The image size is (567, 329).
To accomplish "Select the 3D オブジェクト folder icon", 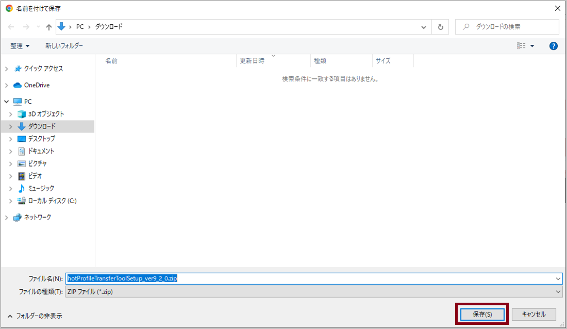I will [22, 114].
